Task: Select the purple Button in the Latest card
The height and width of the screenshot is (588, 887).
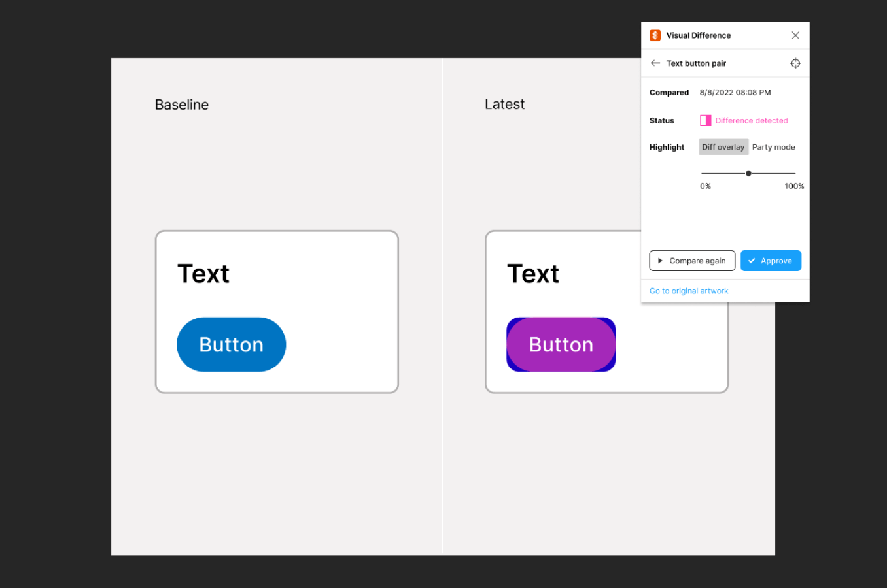Action: 561,344
